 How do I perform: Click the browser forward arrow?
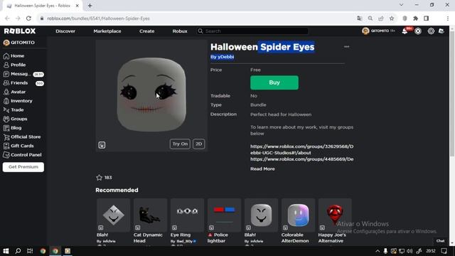[x=18, y=18]
